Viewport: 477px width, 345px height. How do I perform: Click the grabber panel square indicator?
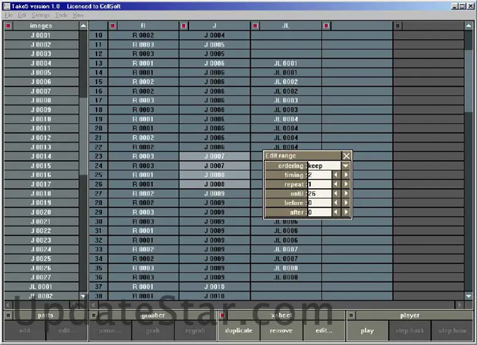(94, 316)
